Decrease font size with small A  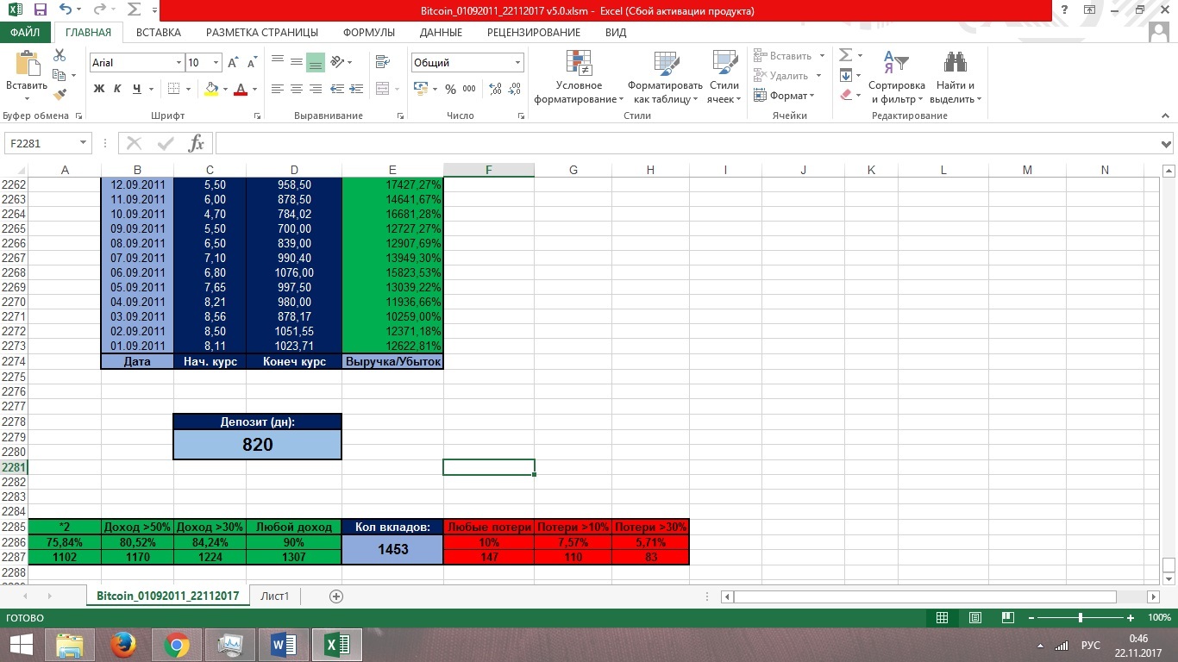[252, 63]
